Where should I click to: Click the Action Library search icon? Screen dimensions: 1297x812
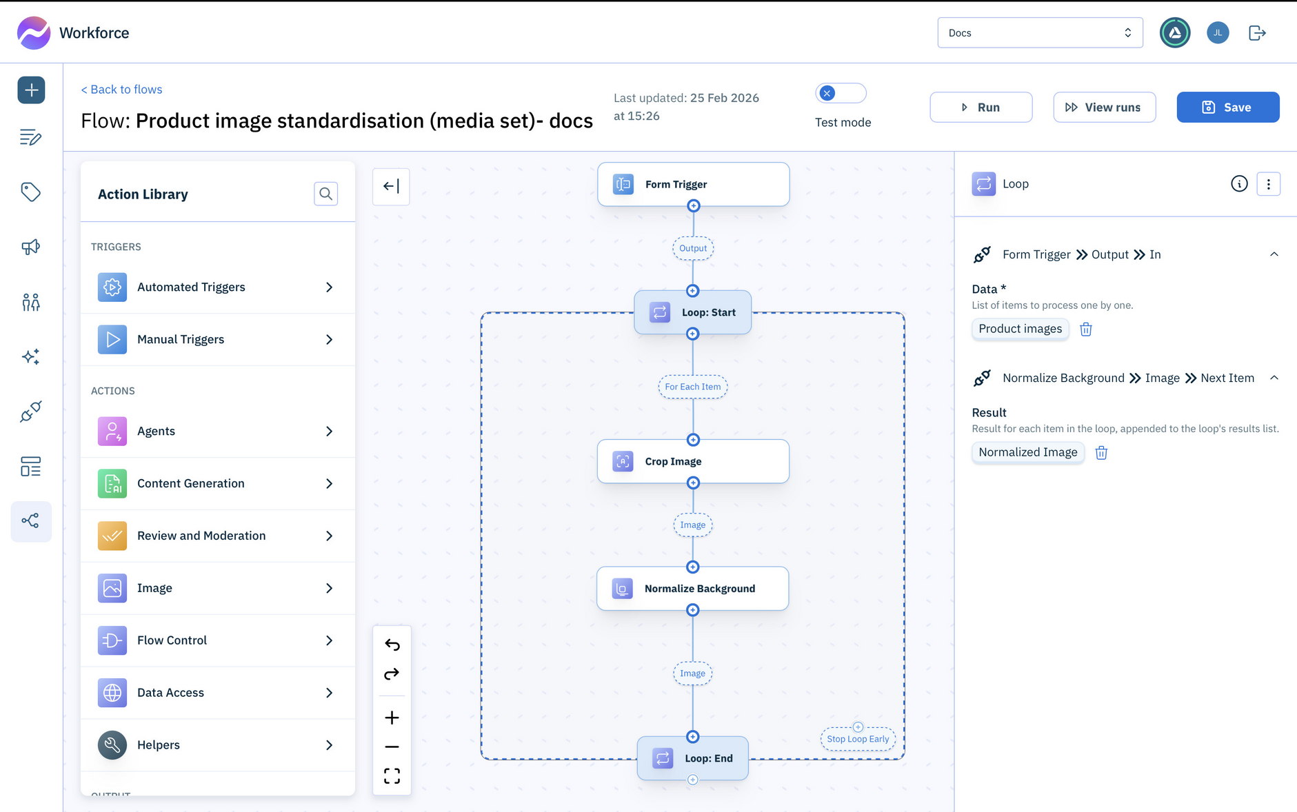point(325,194)
